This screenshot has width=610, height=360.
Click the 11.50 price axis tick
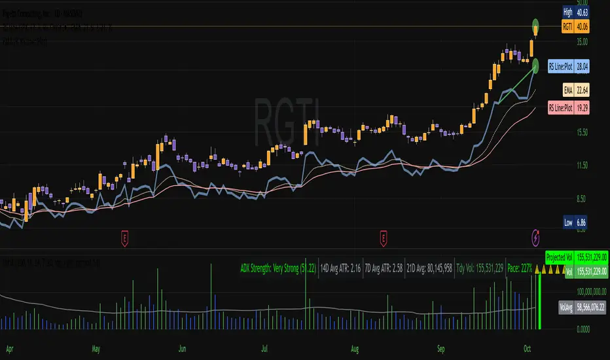point(582,166)
